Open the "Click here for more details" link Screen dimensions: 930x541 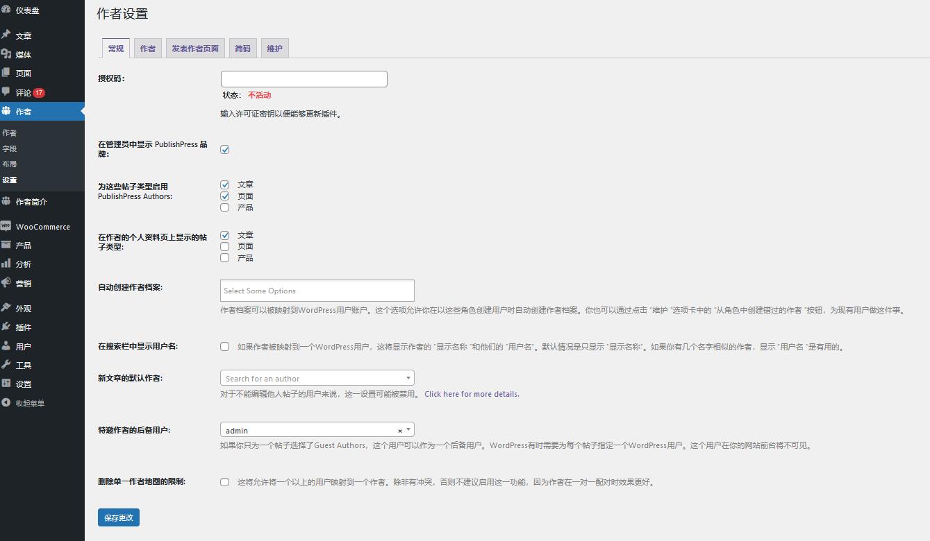point(472,394)
